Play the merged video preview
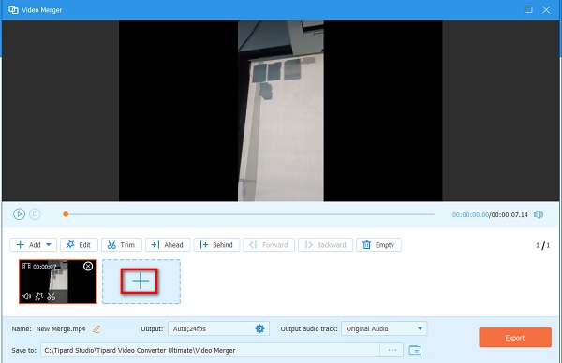The width and height of the screenshot is (562, 363). 19,214
